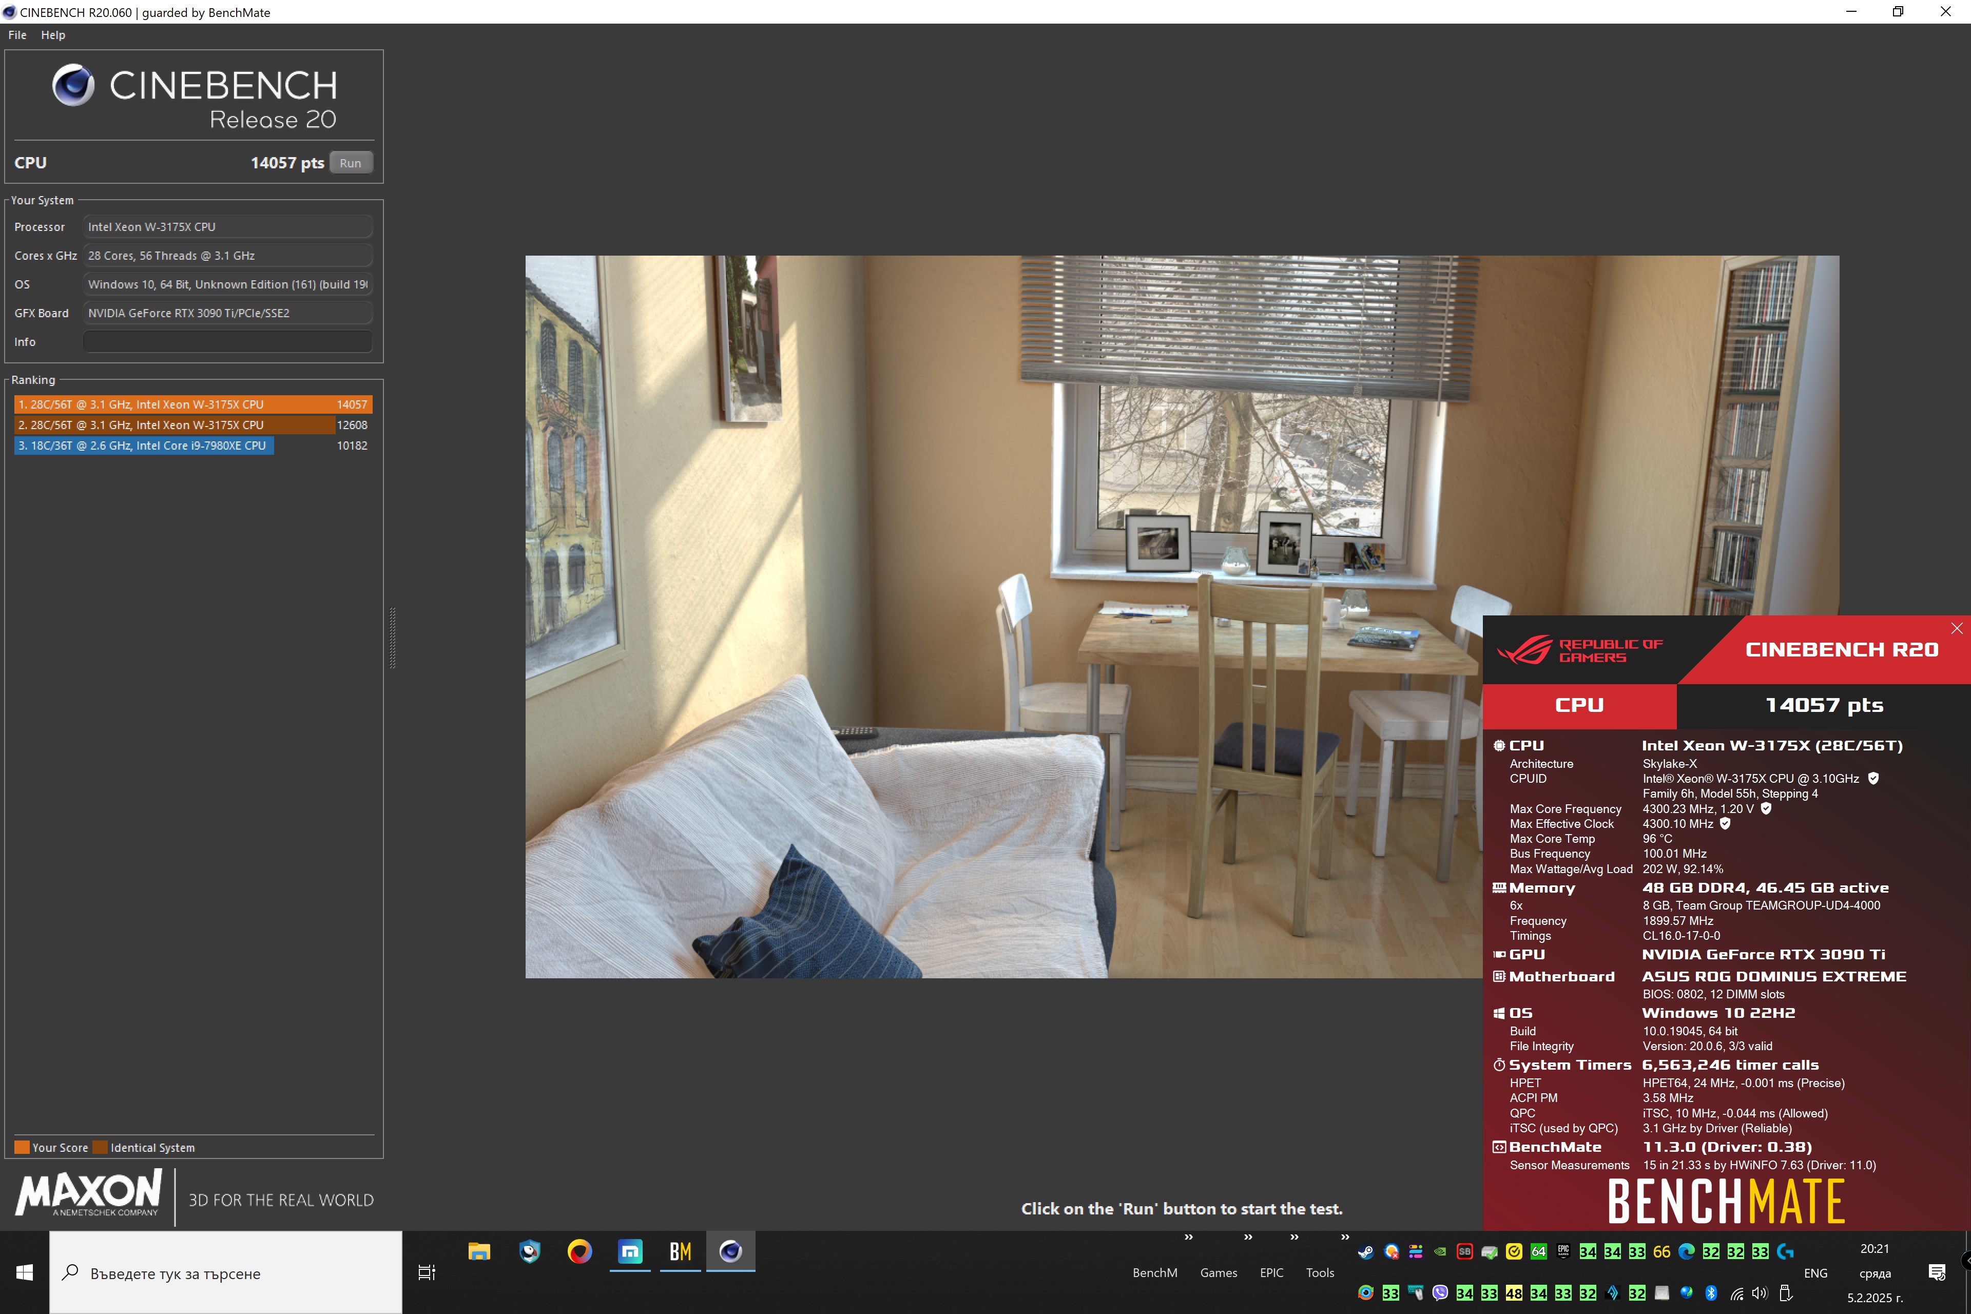
Task: Open Steam from the system tray
Action: (1366, 1252)
